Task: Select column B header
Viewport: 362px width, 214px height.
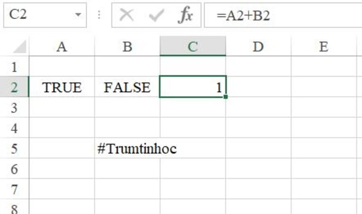Action: (127, 47)
